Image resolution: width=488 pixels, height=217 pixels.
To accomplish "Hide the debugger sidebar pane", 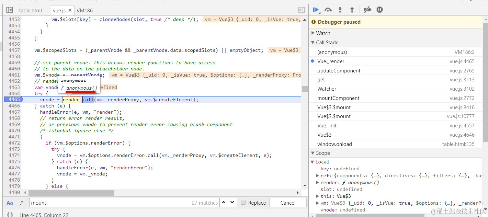I will tap(302, 10).
